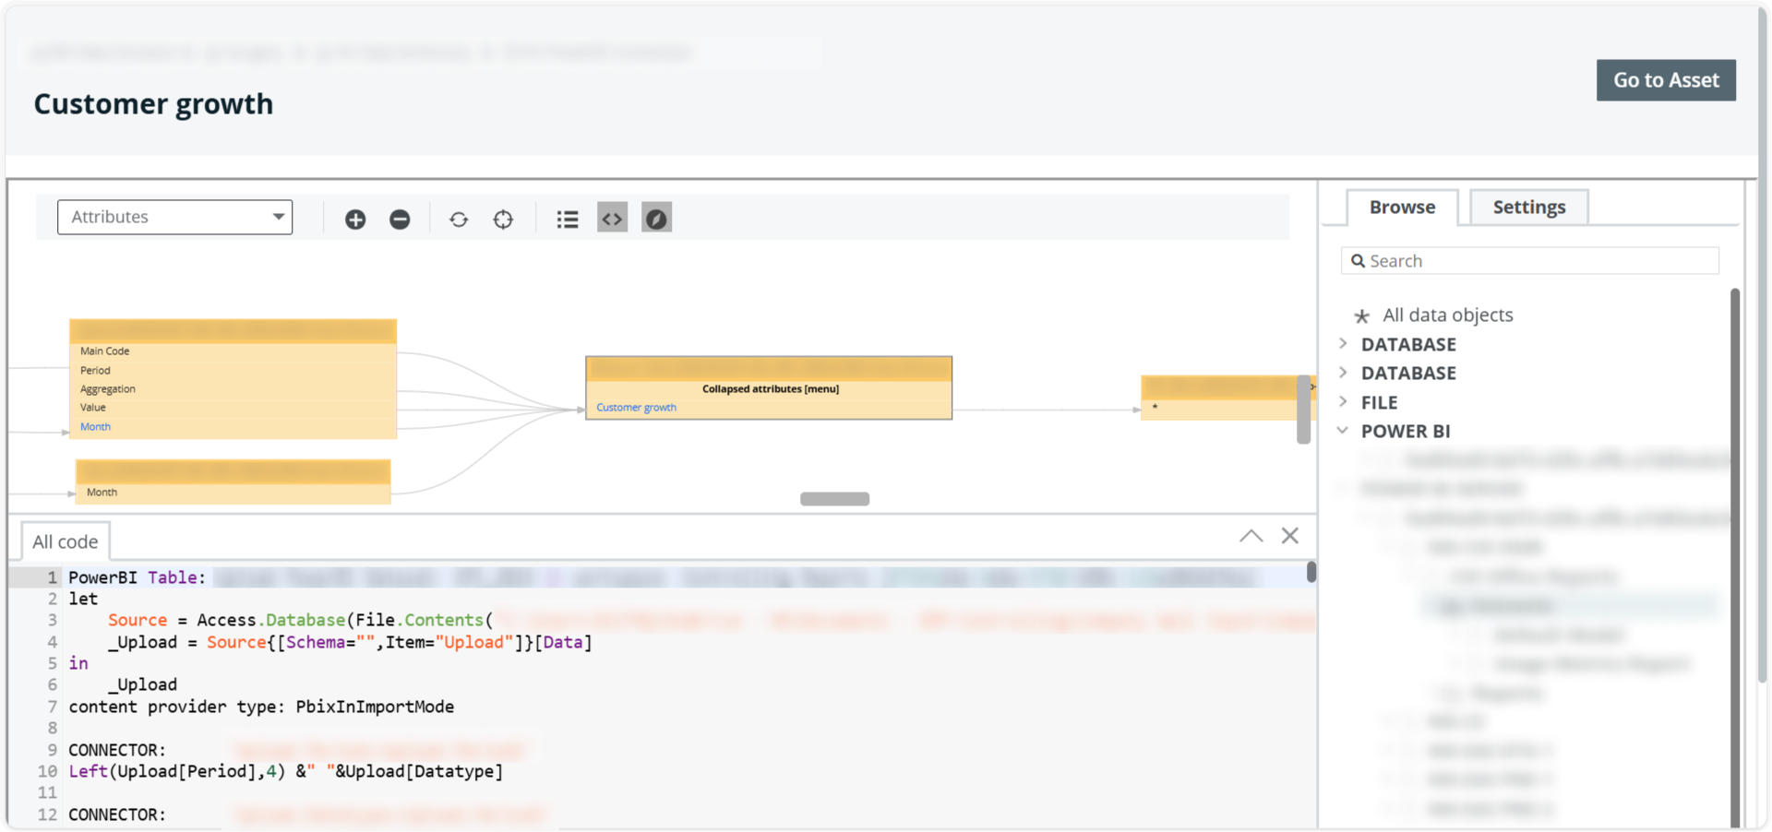The width and height of the screenshot is (1772, 832).
Task: Expand the FILE tree node
Action: 1343,402
